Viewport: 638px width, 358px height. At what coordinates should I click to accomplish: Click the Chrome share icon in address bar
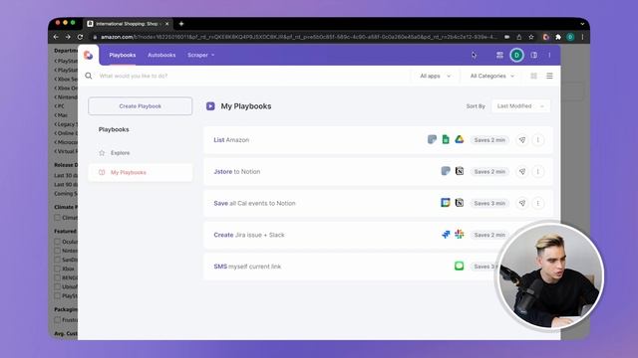tap(519, 37)
